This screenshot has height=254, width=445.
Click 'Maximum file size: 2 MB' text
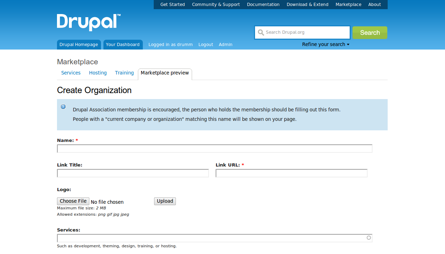point(81,208)
